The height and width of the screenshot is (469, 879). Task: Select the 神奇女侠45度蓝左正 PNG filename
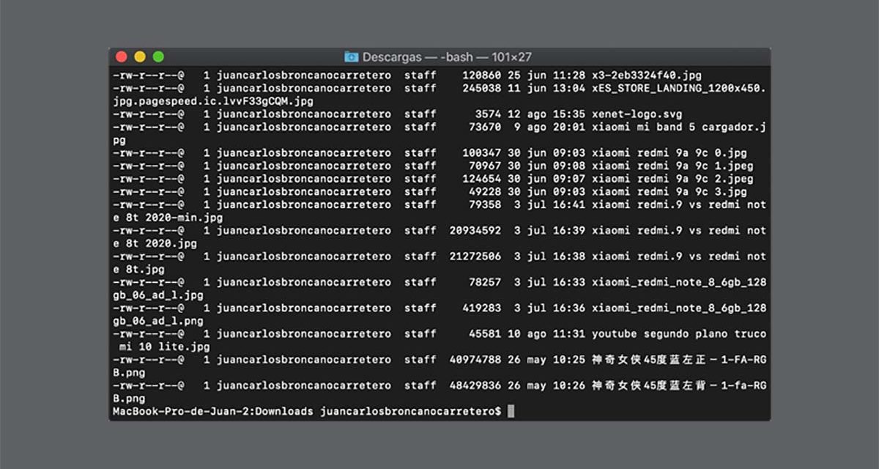tap(681, 359)
